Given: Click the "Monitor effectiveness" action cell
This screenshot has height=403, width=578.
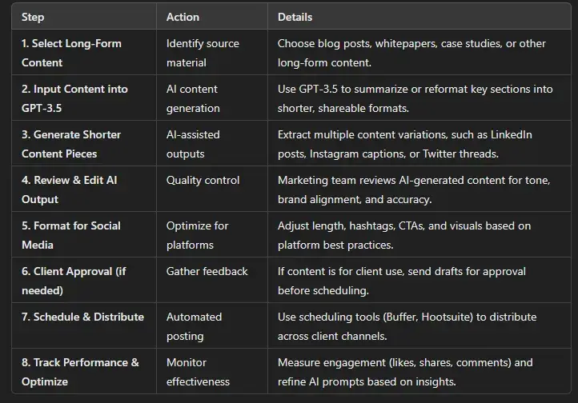Looking at the screenshot, I should [198, 371].
